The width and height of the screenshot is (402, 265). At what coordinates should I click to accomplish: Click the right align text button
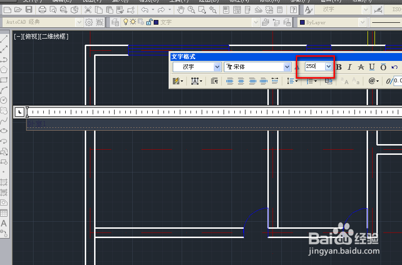(x=252, y=81)
